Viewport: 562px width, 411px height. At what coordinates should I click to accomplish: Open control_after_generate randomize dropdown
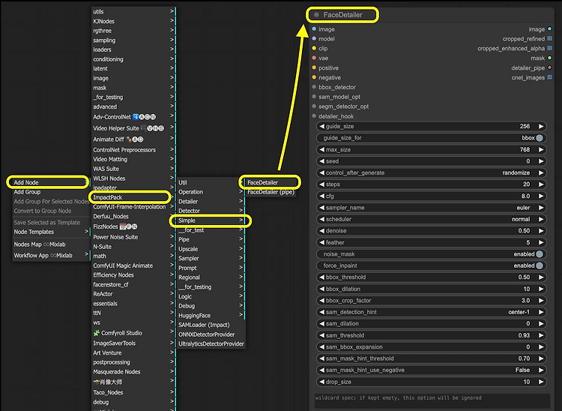tap(432, 172)
